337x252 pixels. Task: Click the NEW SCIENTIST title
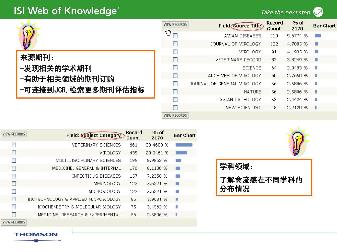(243, 107)
